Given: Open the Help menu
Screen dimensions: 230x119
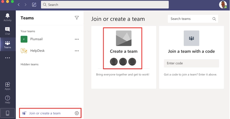Looking at the screenshot, I should coord(7,100).
